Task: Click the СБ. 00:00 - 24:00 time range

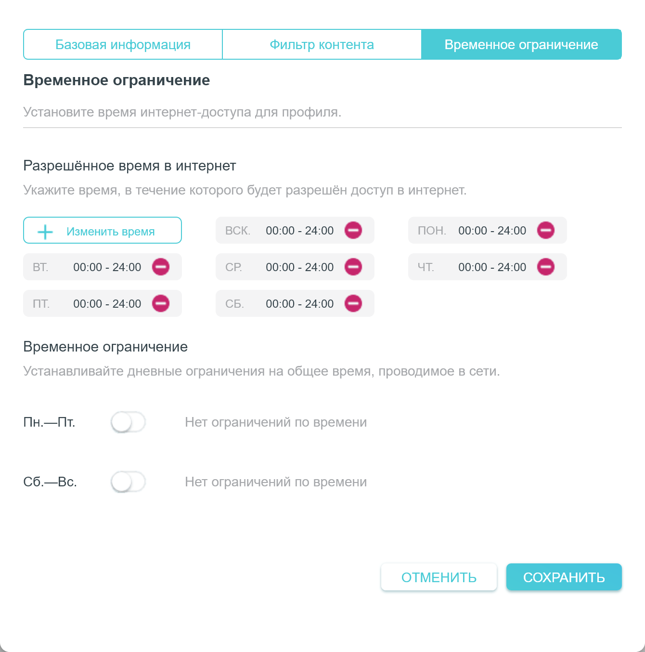Action: [x=299, y=304]
